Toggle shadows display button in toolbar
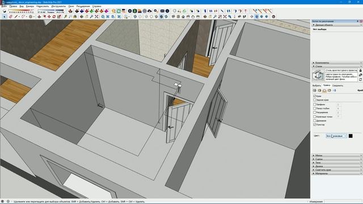Image resolution: width=363 pixels, height=204 pixels. [5, 11]
